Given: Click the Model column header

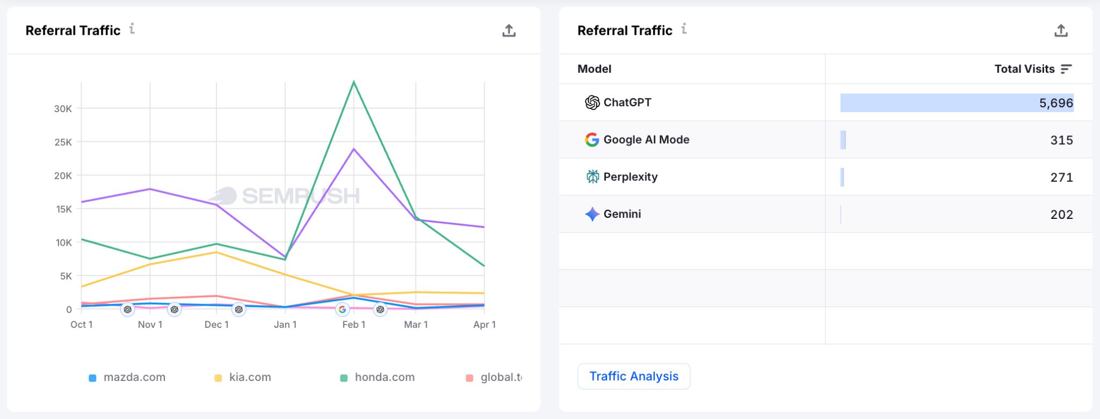Looking at the screenshot, I should 594,69.
